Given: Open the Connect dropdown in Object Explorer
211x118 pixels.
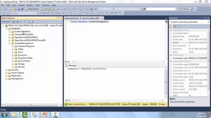Looking at the screenshot, I should coord(7,22).
